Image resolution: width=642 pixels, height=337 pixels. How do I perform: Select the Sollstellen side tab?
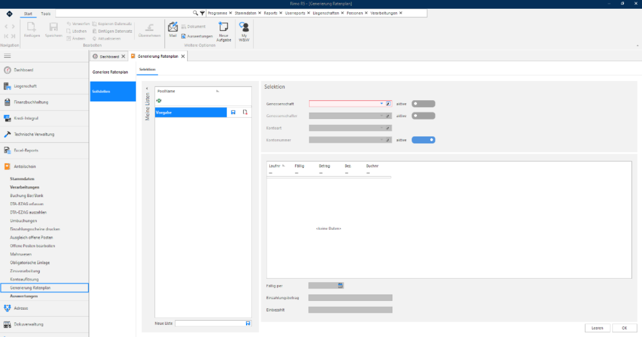[113, 91]
